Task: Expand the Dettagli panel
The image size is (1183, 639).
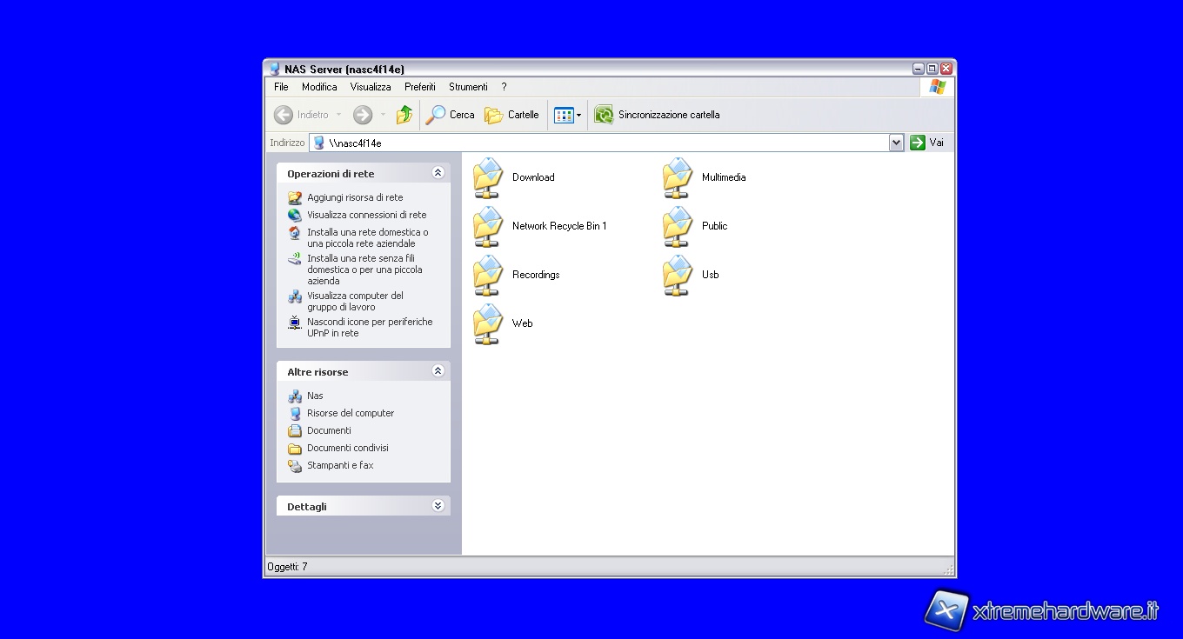Action: [438, 506]
